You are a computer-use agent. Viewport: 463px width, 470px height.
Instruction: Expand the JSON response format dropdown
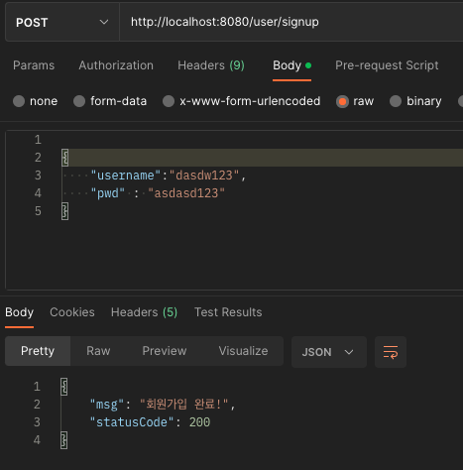329,352
